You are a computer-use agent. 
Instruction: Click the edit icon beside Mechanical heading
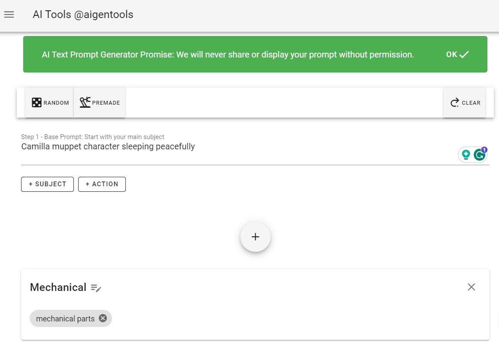[95, 288]
